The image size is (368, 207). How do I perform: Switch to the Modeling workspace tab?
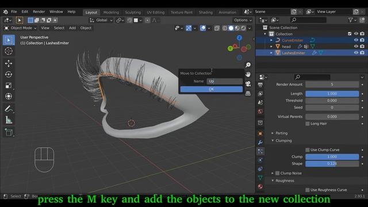[111, 12]
